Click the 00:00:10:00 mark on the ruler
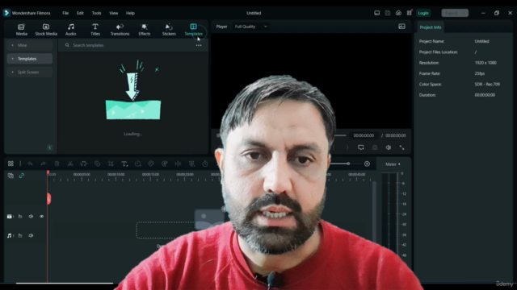This screenshot has height=290, width=517. [x=116, y=175]
